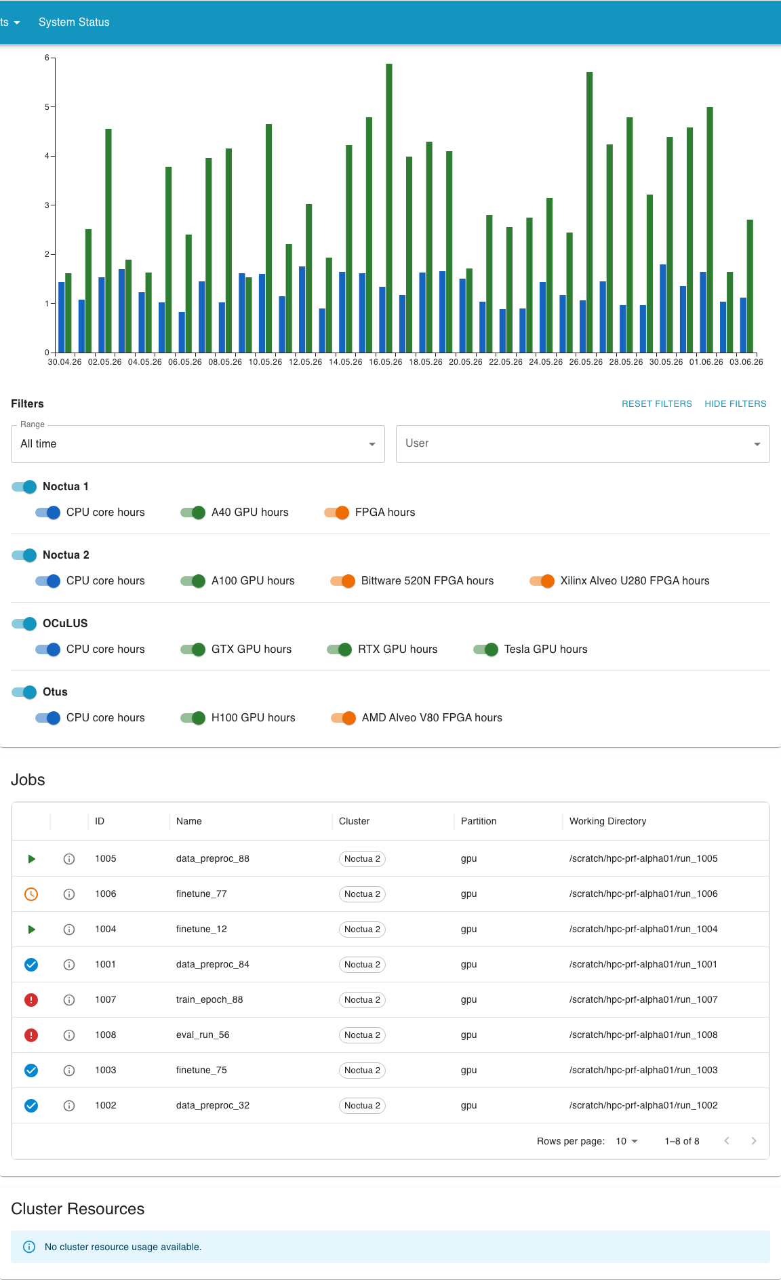
Task: Toggle AMD Alveo V80 FPGA hours
Action: [x=344, y=718]
